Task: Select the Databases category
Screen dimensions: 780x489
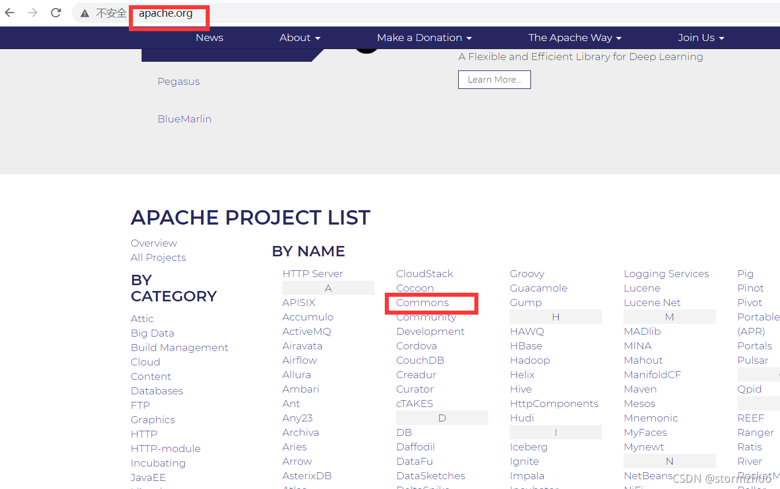Action: (x=157, y=391)
